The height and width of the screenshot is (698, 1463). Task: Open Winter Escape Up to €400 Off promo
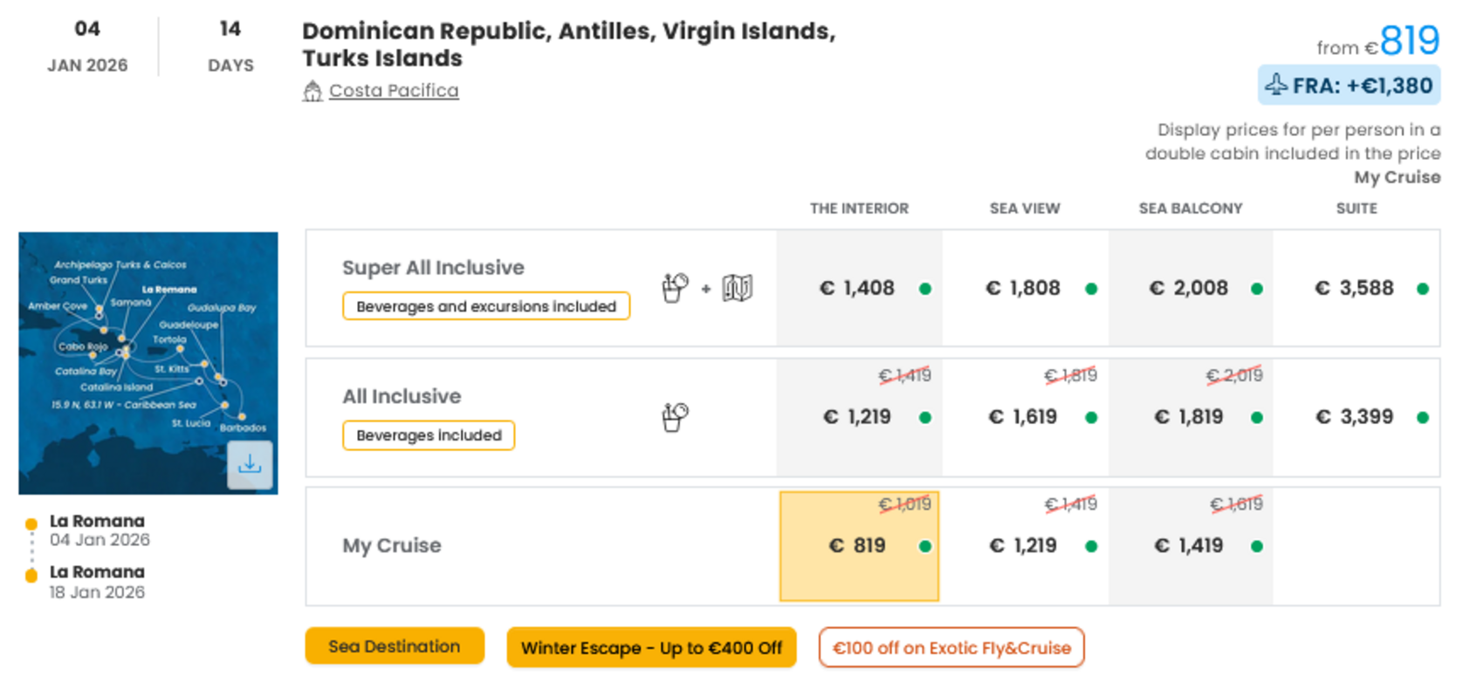(x=651, y=647)
